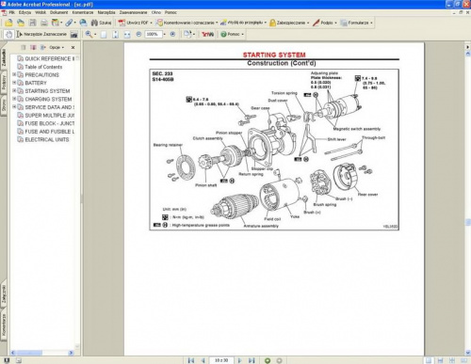Viewport: 471px width, 364px height.
Task: Click the Fit Width icon
Action: [x=127, y=35]
